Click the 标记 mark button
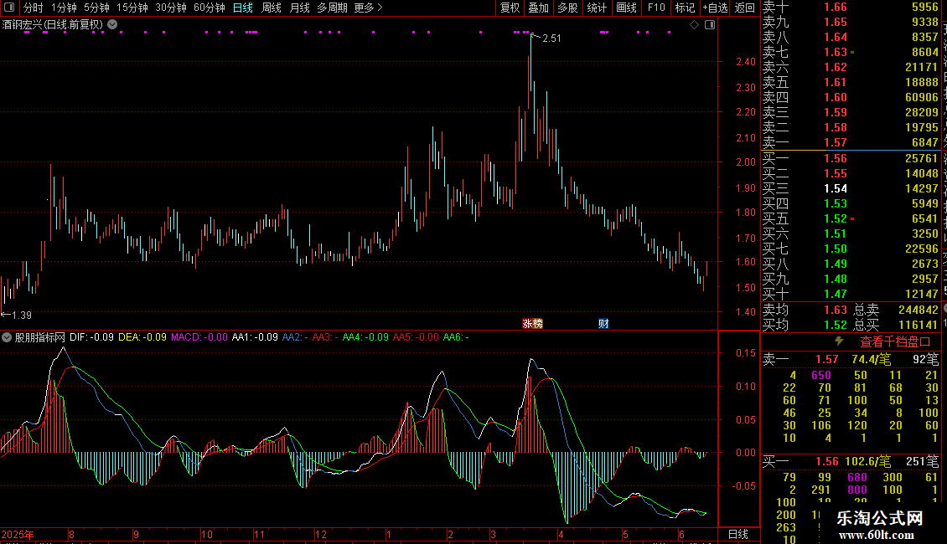 pyautogui.click(x=685, y=8)
